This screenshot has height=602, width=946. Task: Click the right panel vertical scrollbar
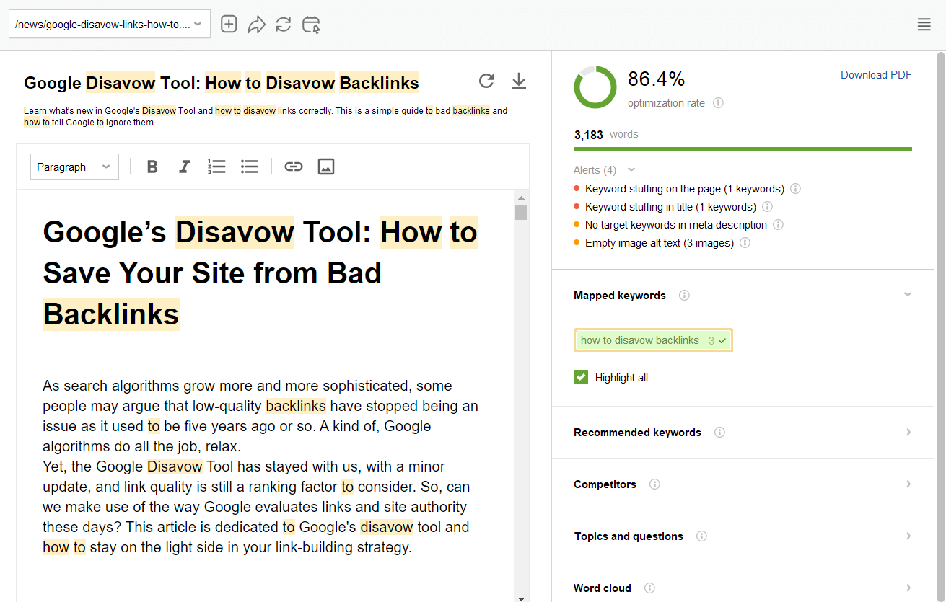click(x=940, y=326)
